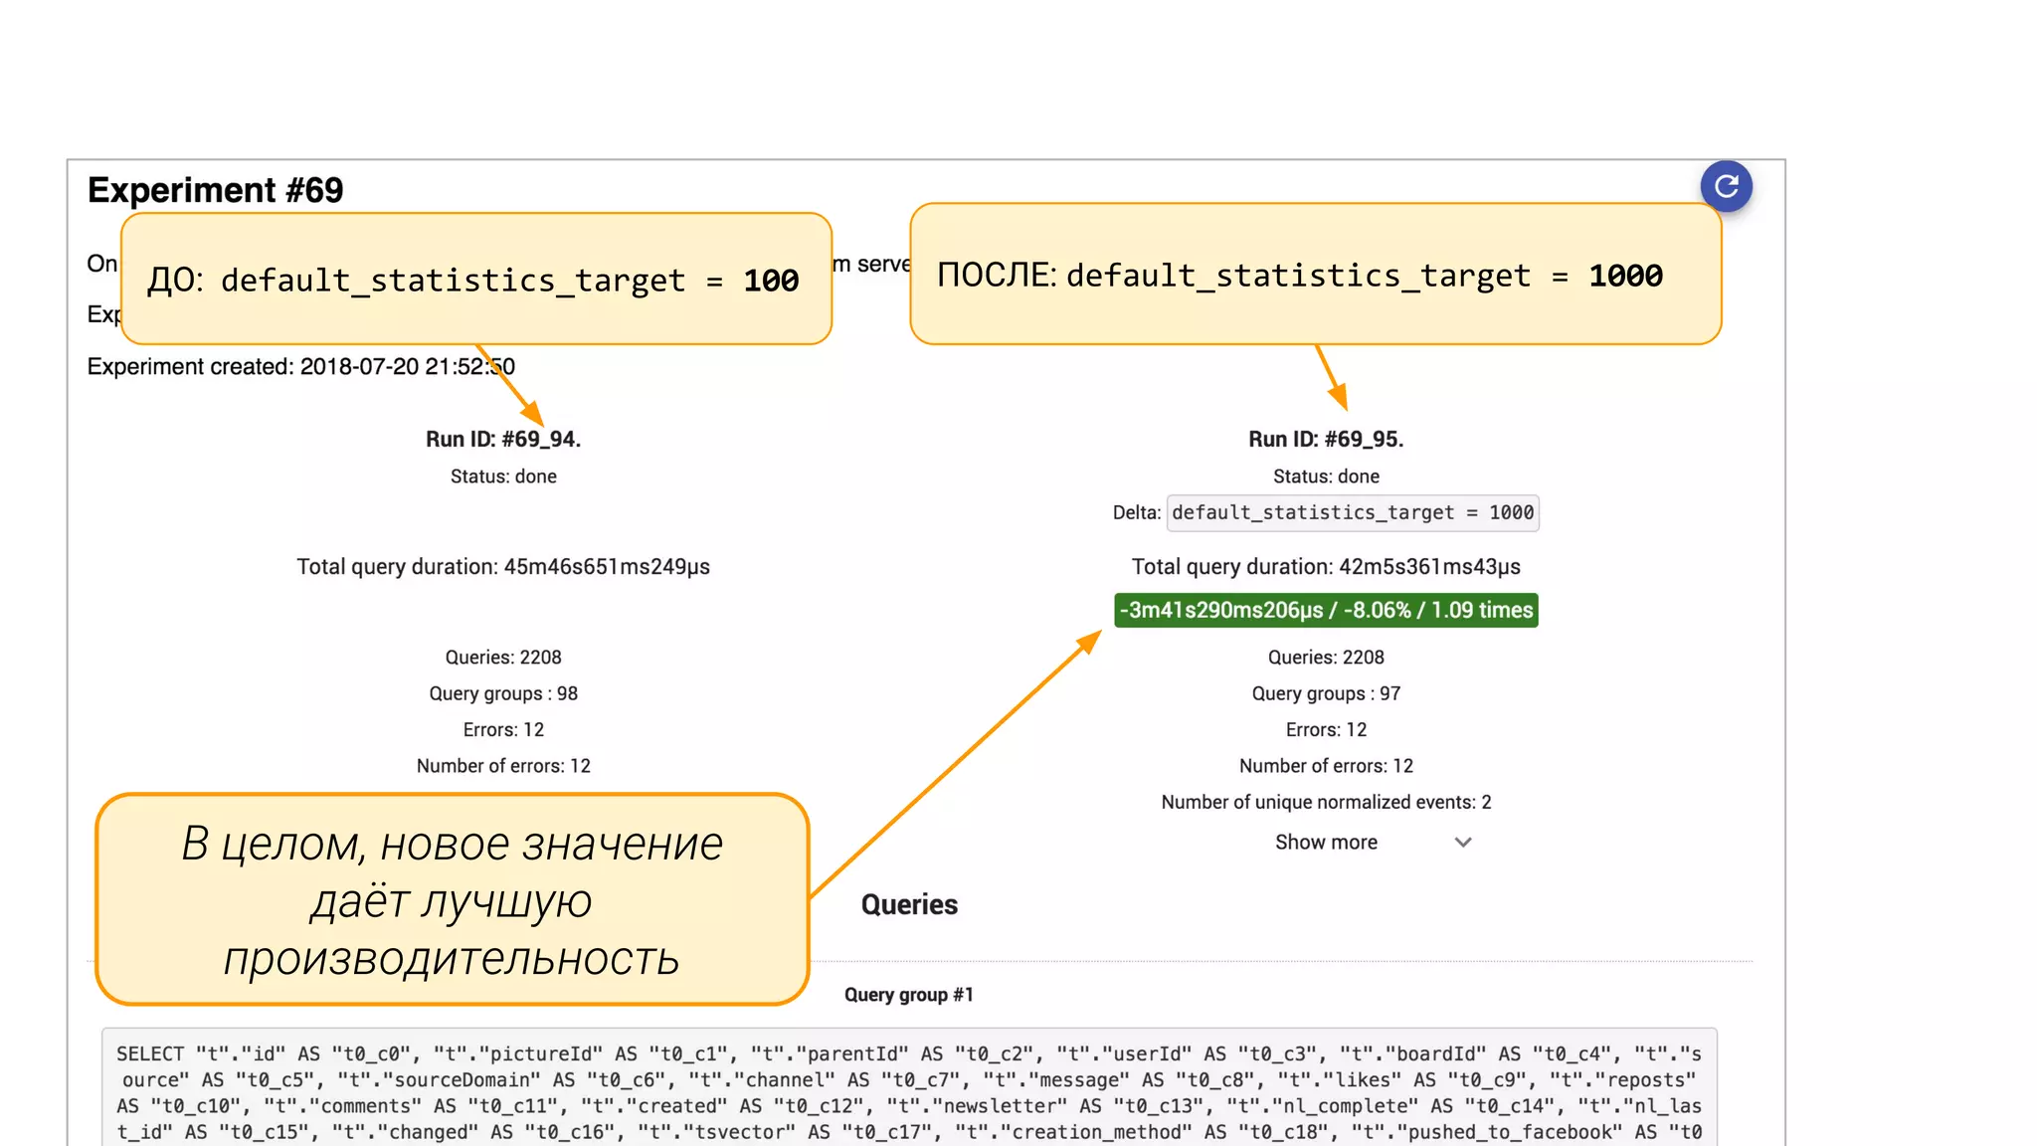Click the green -8.06% duration difference badge
This screenshot has height=1146, width=2037.
1326,610
